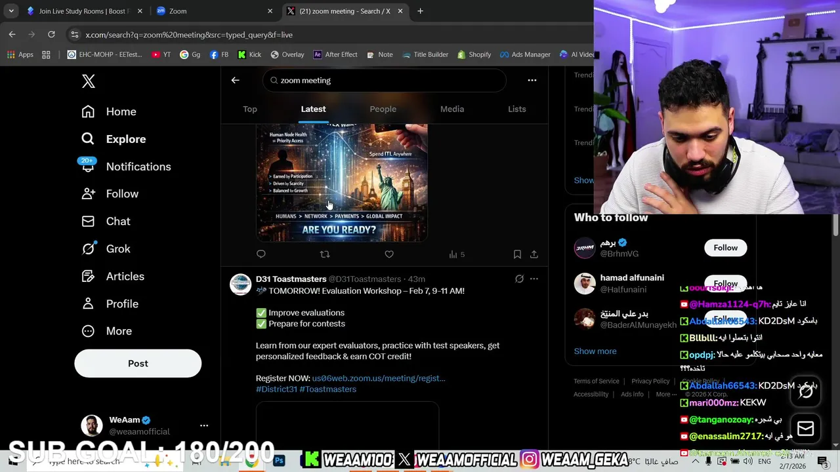Open Chat in the sidebar
The width and height of the screenshot is (840, 472).
[106, 222]
